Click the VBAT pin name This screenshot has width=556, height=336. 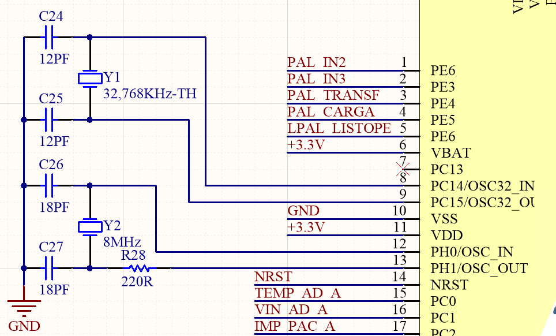pyautogui.click(x=450, y=153)
